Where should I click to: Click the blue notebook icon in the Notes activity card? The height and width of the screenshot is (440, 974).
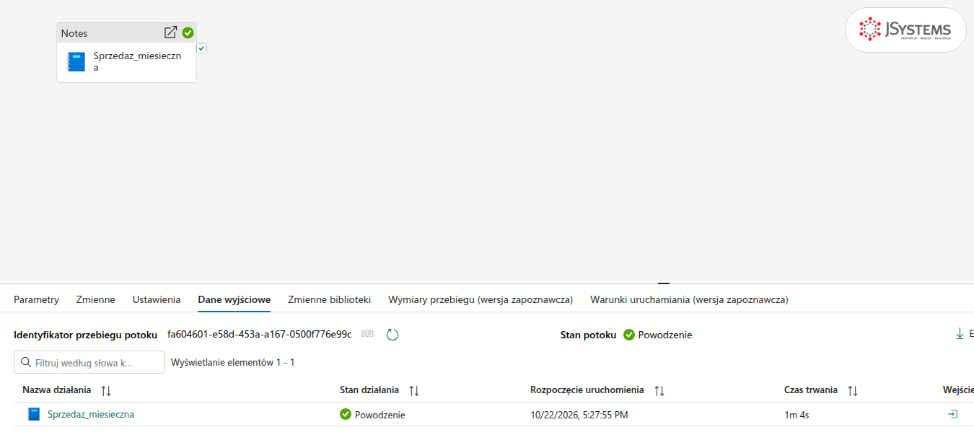pos(76,61)
